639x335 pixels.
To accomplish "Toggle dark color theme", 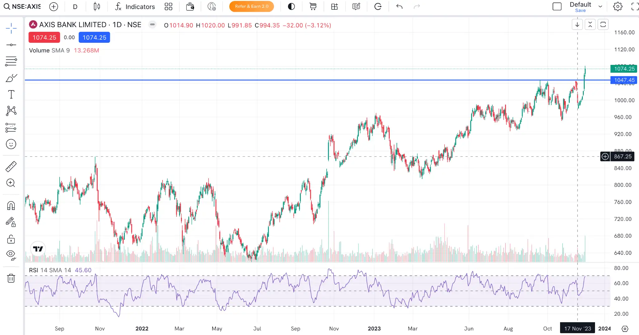I will 291,6.
